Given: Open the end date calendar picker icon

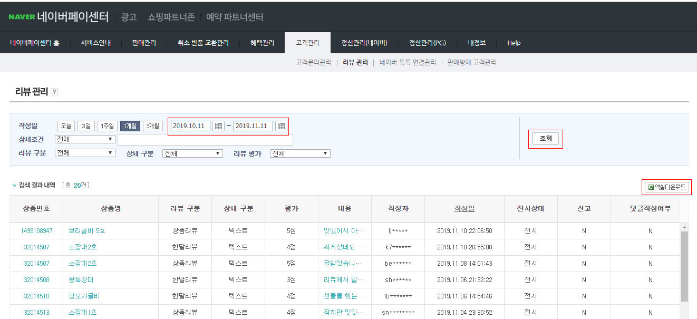Looking at the screenshot, I should [x=281, y=126].
